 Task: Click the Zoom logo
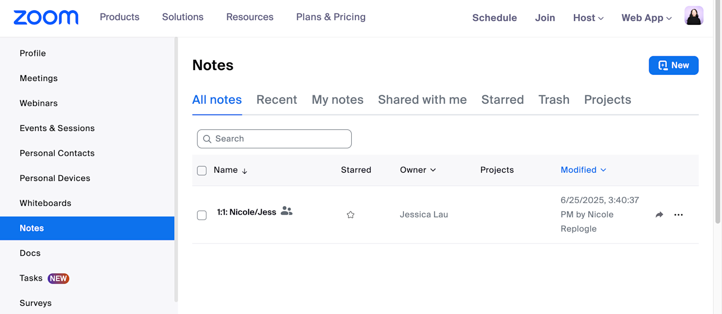46,18
